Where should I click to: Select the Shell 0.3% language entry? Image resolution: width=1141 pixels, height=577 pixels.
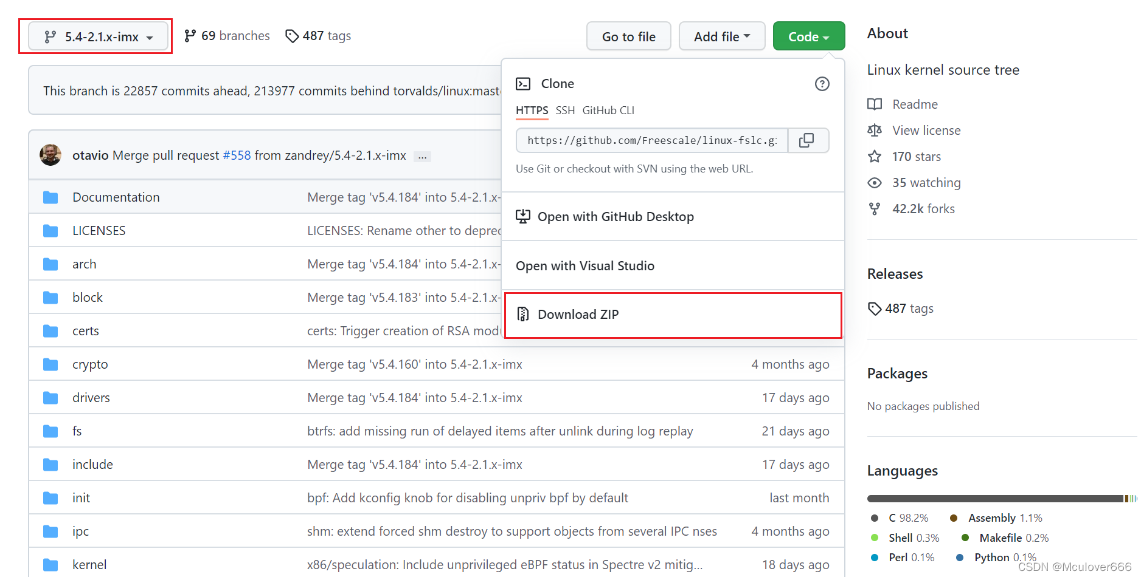coord(905,538)
